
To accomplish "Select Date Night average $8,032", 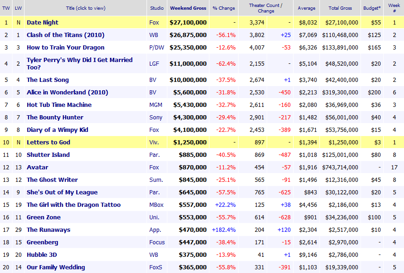I will tap(308, 23).
